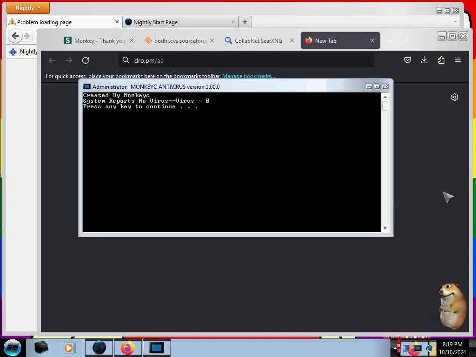Minimize the MONKEYC ANTIVIRUS console window
Image resolution: width=476 pixels, height=357 pixels.
pyautogui.click(x=369, y=87)
